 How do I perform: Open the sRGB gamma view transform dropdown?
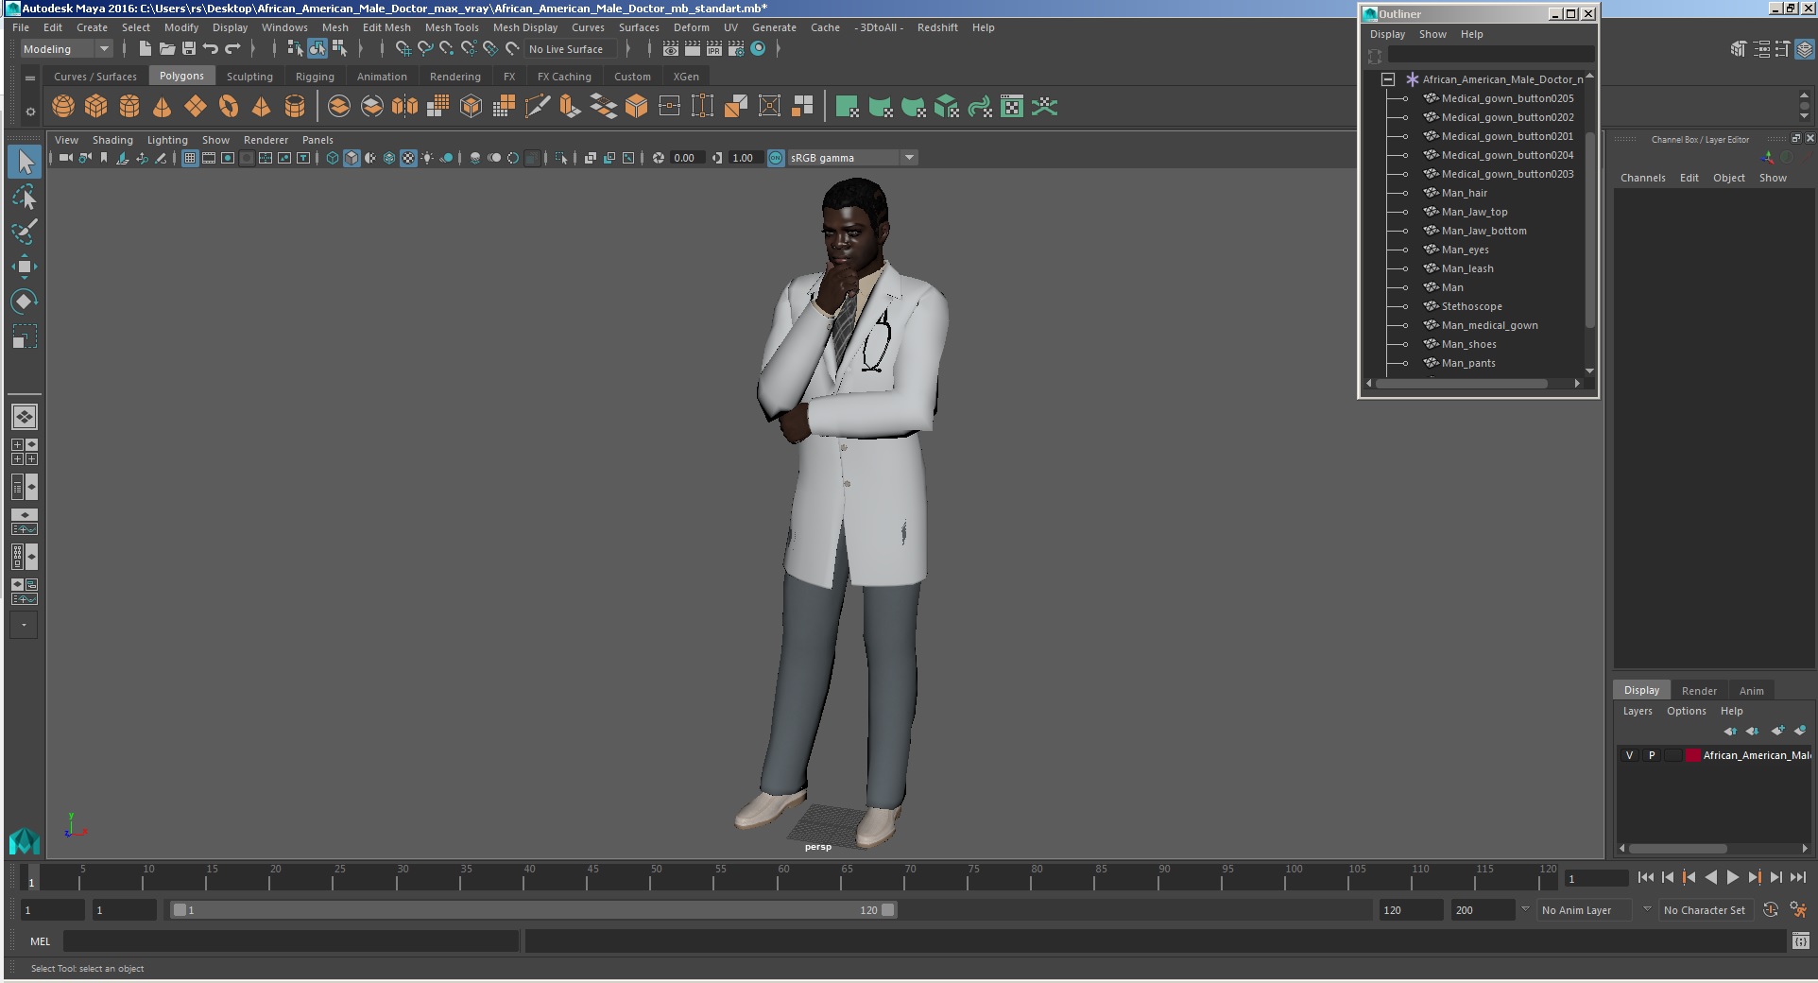point(852,158)
